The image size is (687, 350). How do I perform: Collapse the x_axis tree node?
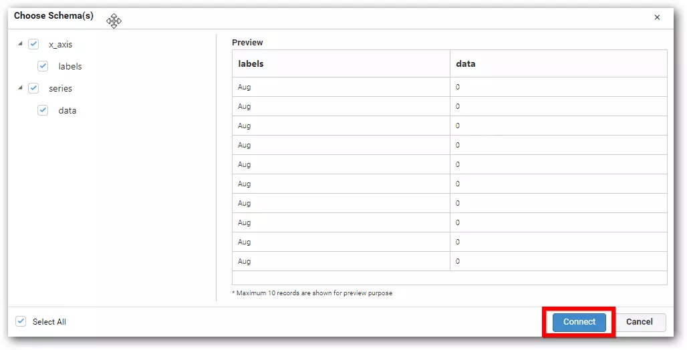click(20, 44)
